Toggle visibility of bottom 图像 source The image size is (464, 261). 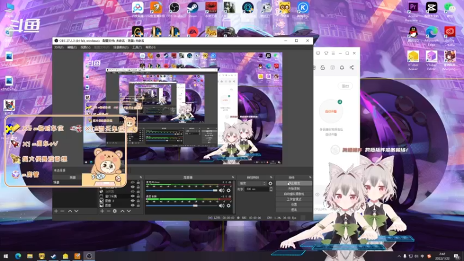pos(133,205)
